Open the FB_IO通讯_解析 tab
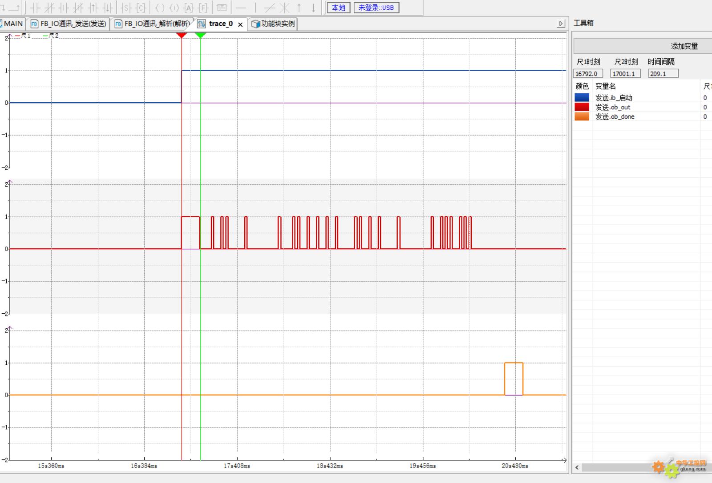Viewport: 712px width, 483px height. (x=153, y=24)
